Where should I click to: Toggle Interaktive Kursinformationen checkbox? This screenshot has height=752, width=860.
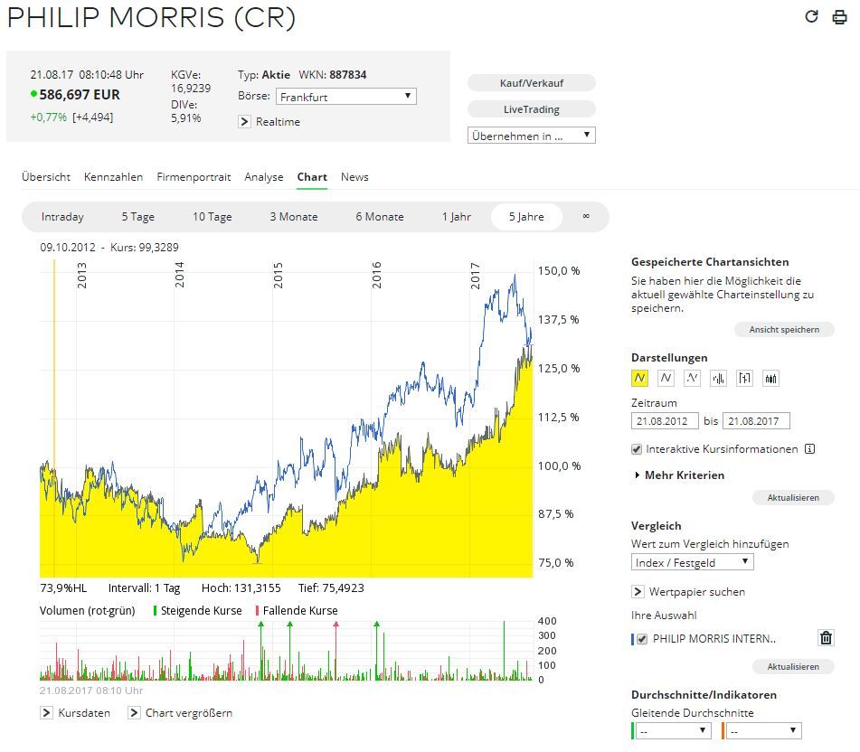(x=638, y=449)
